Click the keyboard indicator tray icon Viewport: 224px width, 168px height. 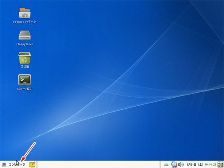coord(166,164)
